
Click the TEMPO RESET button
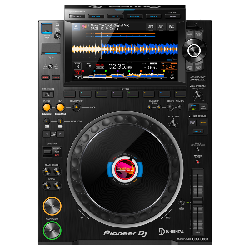pos(181,202)
